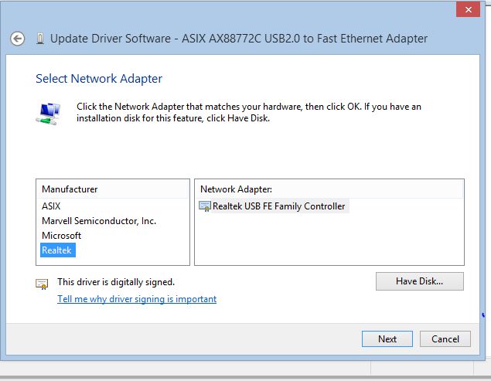Go back using the round arrow button

(x=17, y=39)
